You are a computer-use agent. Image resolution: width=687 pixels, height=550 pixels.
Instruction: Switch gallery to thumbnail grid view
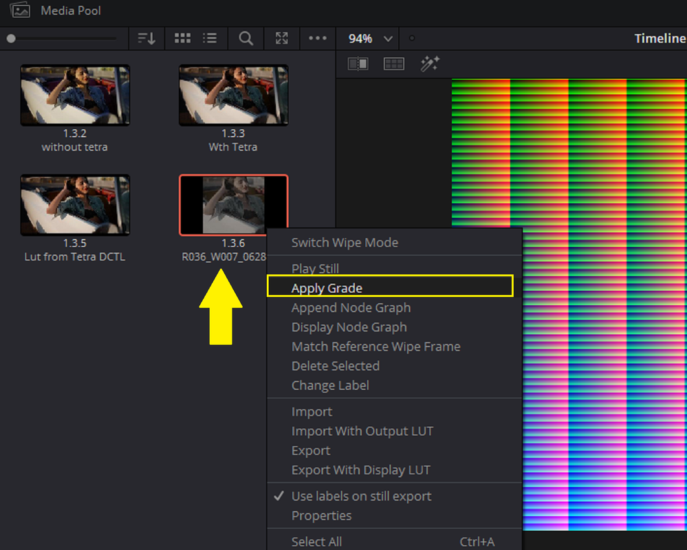click(x=182, y=38)
